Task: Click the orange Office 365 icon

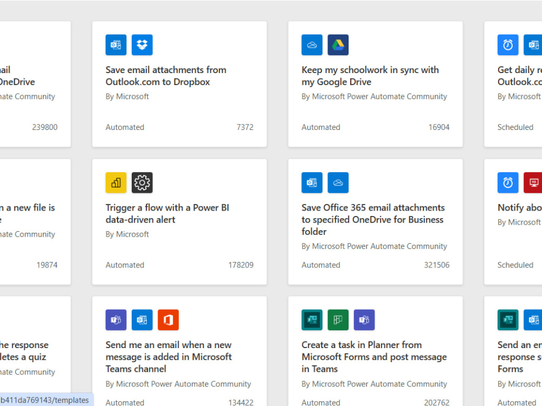Action: coord(169,320)
